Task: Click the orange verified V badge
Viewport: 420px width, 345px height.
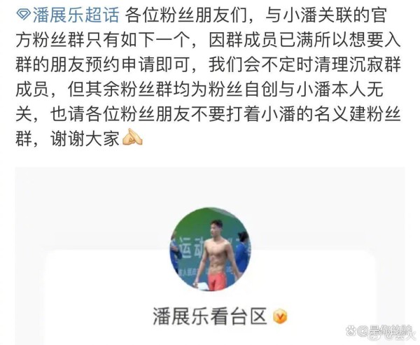Action: [x=280, y=316]
